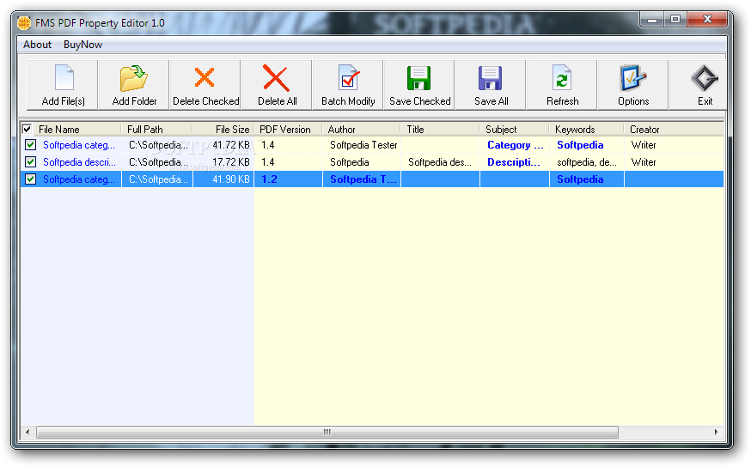The image size is (751, 467).
Task: Click the green Save Checked disk icon
Action: [419, 78]
